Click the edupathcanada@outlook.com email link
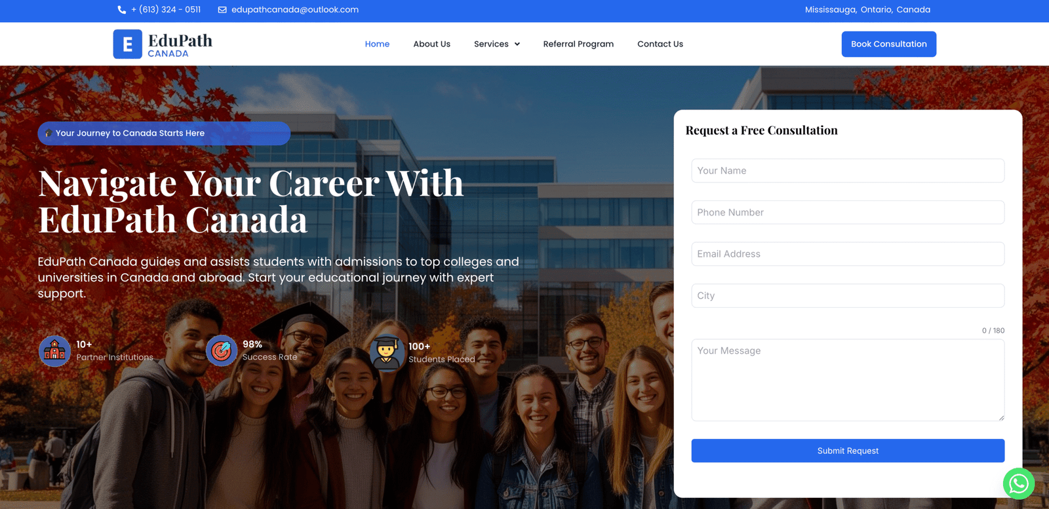Viewport: 1049px width, 509px height. click(295, 10)
